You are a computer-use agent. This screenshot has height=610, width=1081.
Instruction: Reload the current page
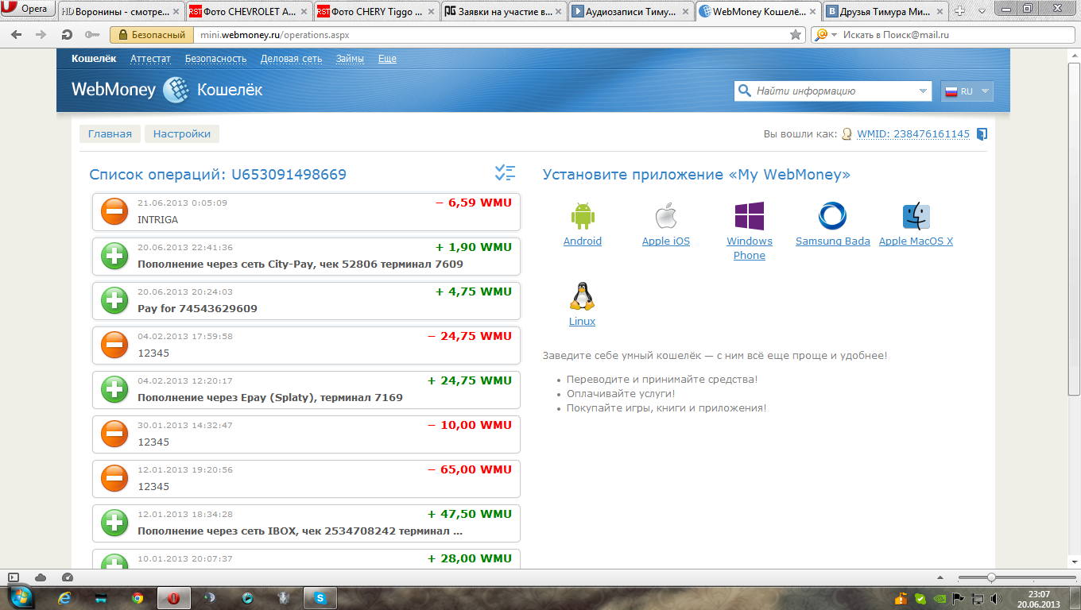[x=67, y=35]
